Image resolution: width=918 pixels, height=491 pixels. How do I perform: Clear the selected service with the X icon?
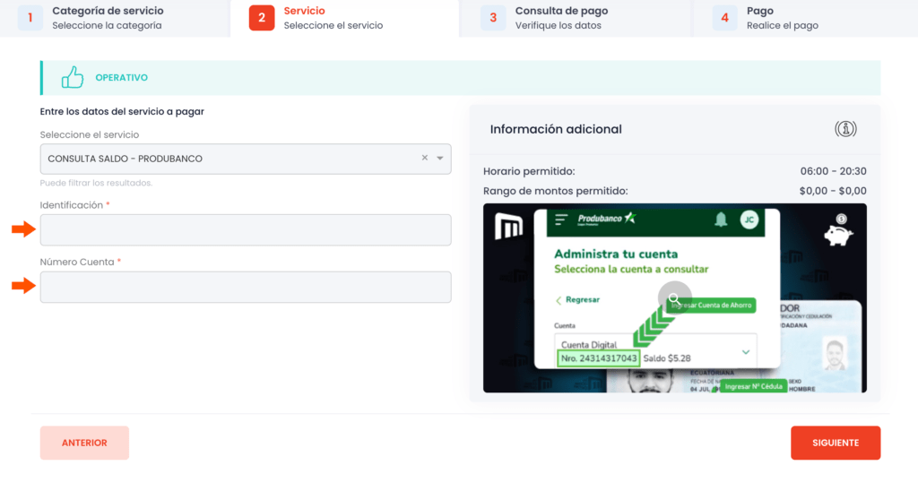coord(424,158)
